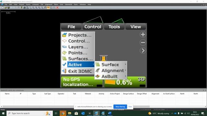Click the AsBuilt colored icon
The height and width of the screenshot is (116, 207).
[98, 76]
